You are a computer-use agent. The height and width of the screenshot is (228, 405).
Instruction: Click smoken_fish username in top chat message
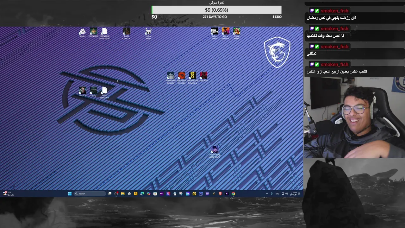point(334,11)
